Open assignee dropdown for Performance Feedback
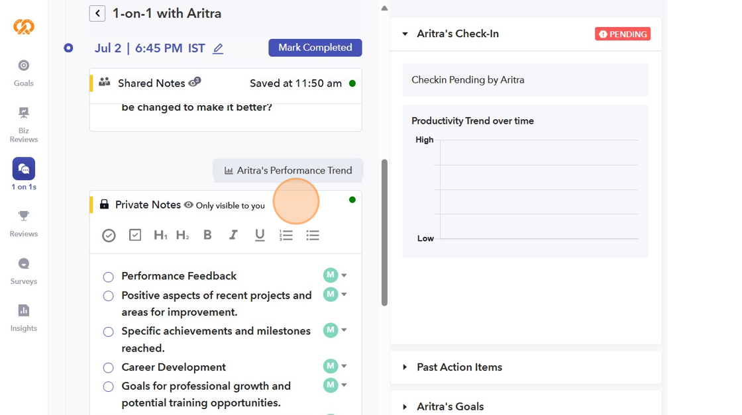This screenshot has width=742, height=415. (344, 275)
